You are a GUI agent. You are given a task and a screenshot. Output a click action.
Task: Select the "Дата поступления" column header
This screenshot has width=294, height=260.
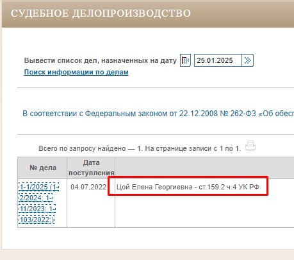[x=91, y=168]
